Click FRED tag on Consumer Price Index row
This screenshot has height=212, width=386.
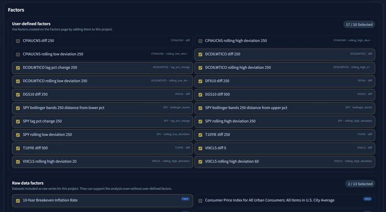tap(367, 199)
